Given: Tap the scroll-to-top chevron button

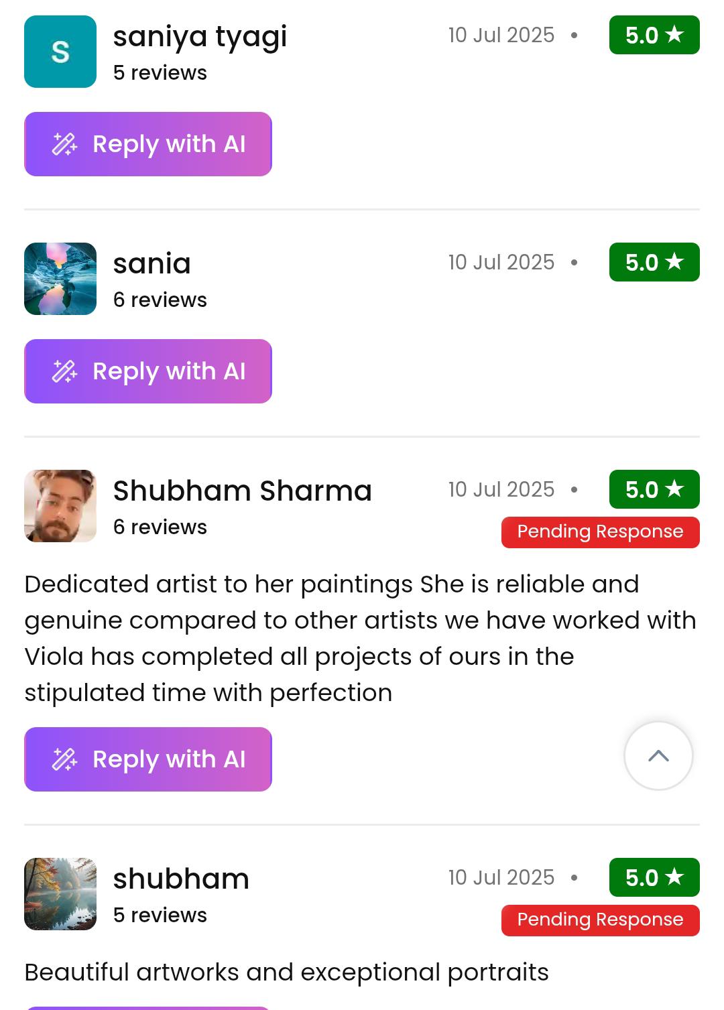Looking at the screenshot, I should click(x=658, y=756).
